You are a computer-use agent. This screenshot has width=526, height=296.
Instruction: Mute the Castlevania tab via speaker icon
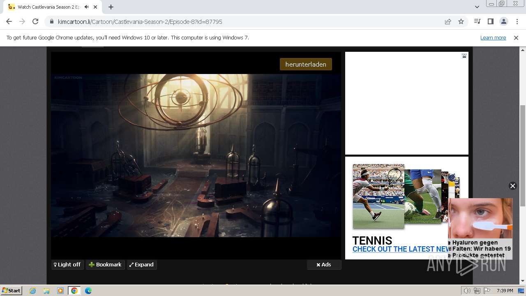(86, 7)
